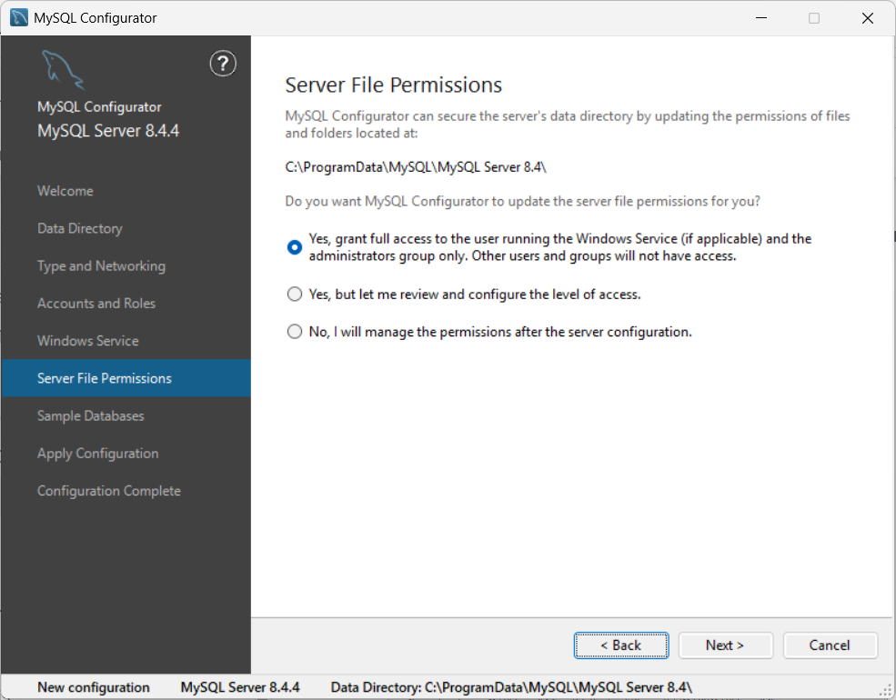Proceed using the Next button

coord(725,645)
